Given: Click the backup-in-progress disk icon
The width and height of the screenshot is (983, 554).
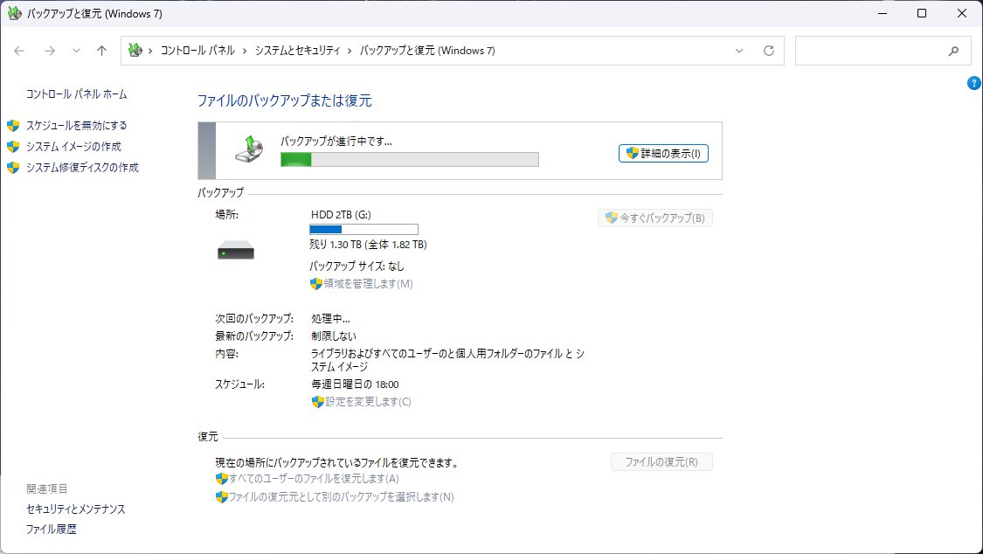Looking at the screenshot, I should point(252,149).
